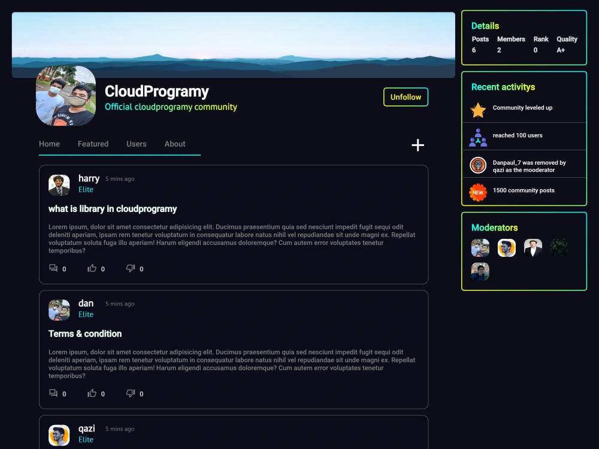The image size is (599, 449).
Task: Click the star icon for Community leveled up
Action: coord(478,110)
